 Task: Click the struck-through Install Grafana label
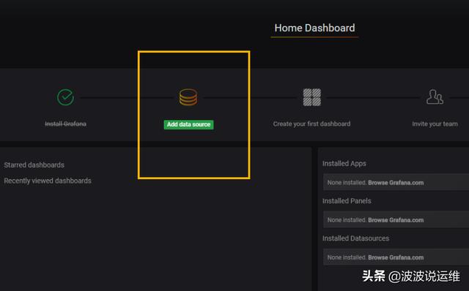(65, 124)
